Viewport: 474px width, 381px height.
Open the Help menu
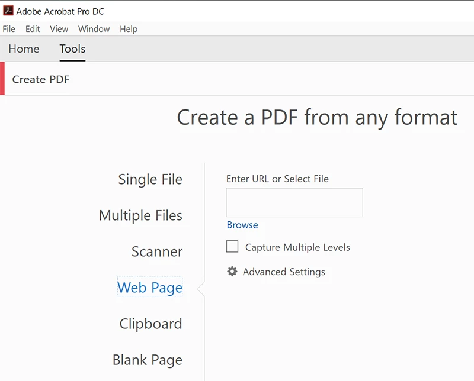point(129,29)
